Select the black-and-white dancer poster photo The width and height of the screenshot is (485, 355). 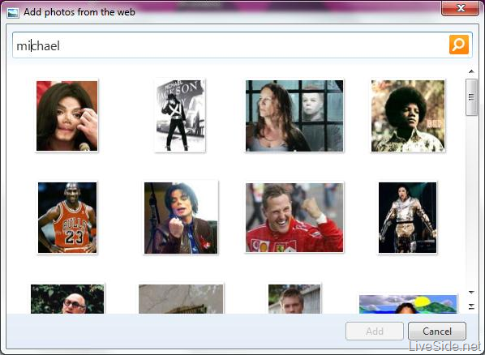click(x=180, y=116)
